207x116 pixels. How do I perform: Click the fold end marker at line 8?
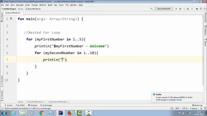16,67
